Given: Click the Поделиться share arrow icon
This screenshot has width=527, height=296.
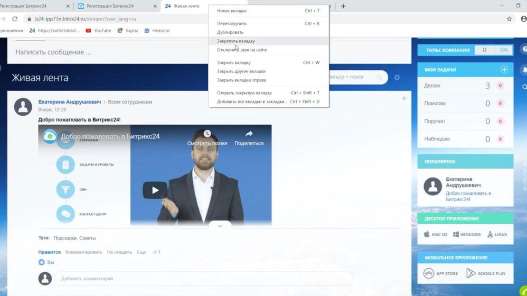Looking at the screenshot, I should 249,133.
